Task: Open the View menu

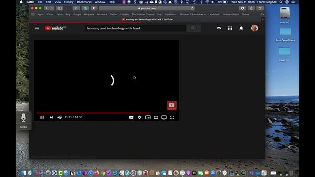Action: [58, 2]
